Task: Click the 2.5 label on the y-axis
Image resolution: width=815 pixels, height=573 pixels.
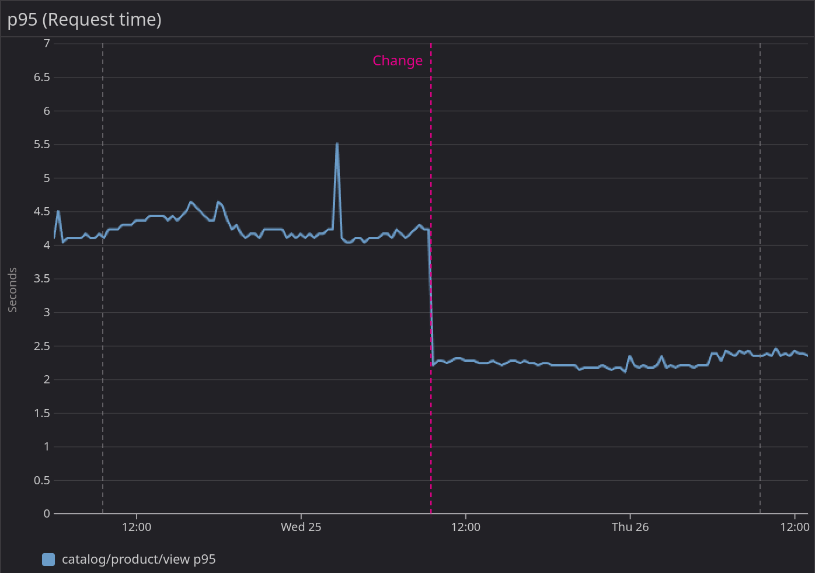Action: 41,346
